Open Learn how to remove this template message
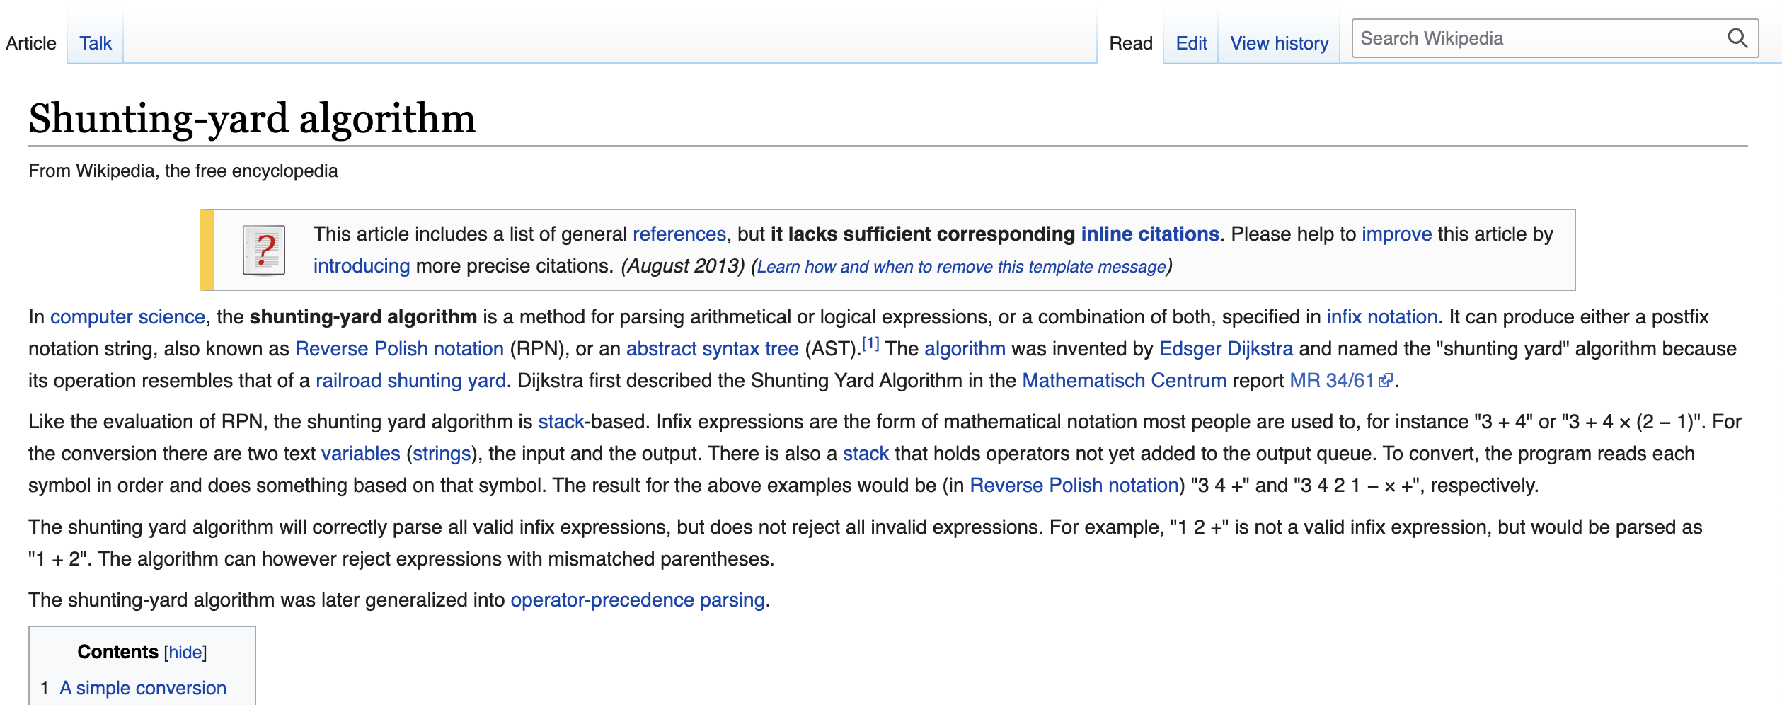Screen dimensions: 1782x705 [x=962, y=267]
